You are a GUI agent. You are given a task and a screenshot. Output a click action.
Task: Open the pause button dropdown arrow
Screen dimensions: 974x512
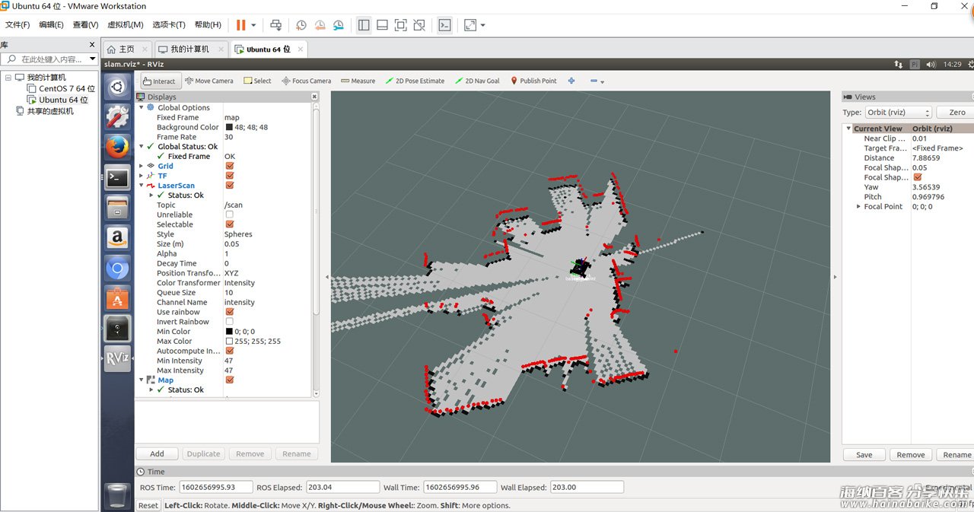click(x=253, y=25)
